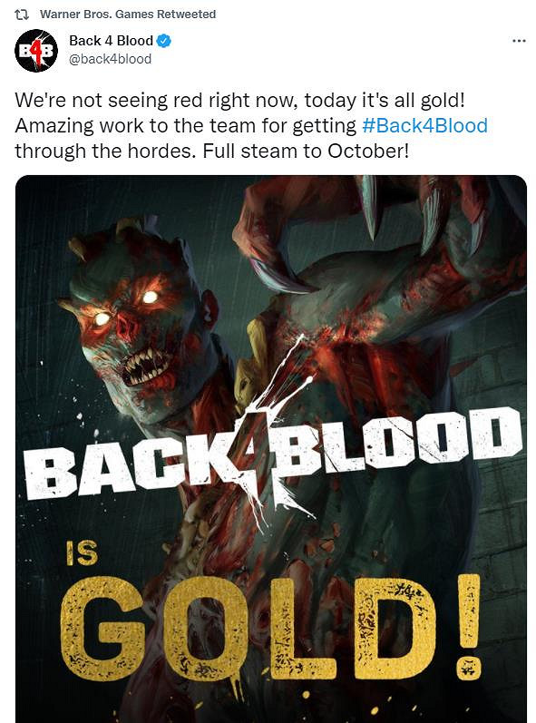Click the Back 4 Blood display name
This screenshot has width=536, height=723.
pos(111,41)
